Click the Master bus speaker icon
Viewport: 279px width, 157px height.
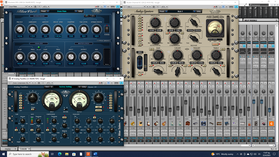tap(256, 123)
